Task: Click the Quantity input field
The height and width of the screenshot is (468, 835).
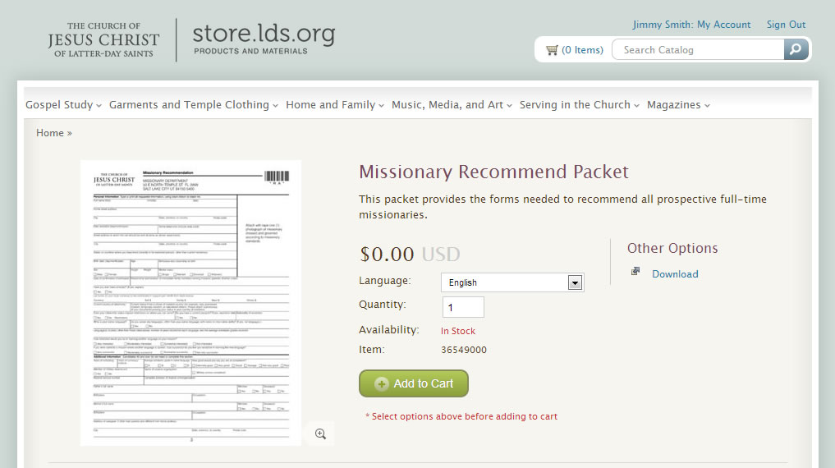Action: point(463,307)
